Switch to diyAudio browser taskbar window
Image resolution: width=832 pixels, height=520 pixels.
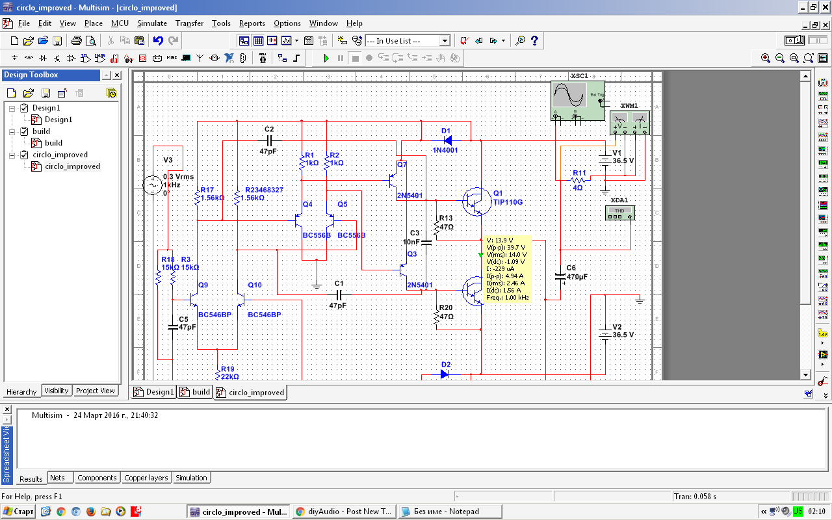(344, 512)
